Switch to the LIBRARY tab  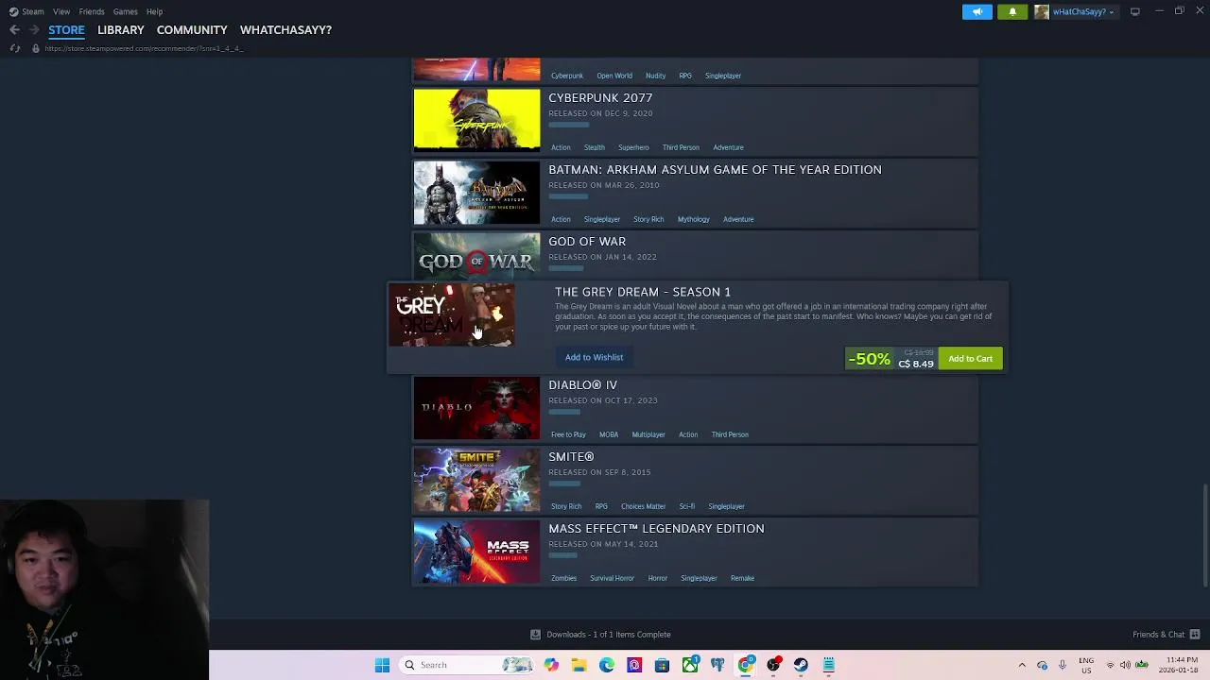pos(121,30)
